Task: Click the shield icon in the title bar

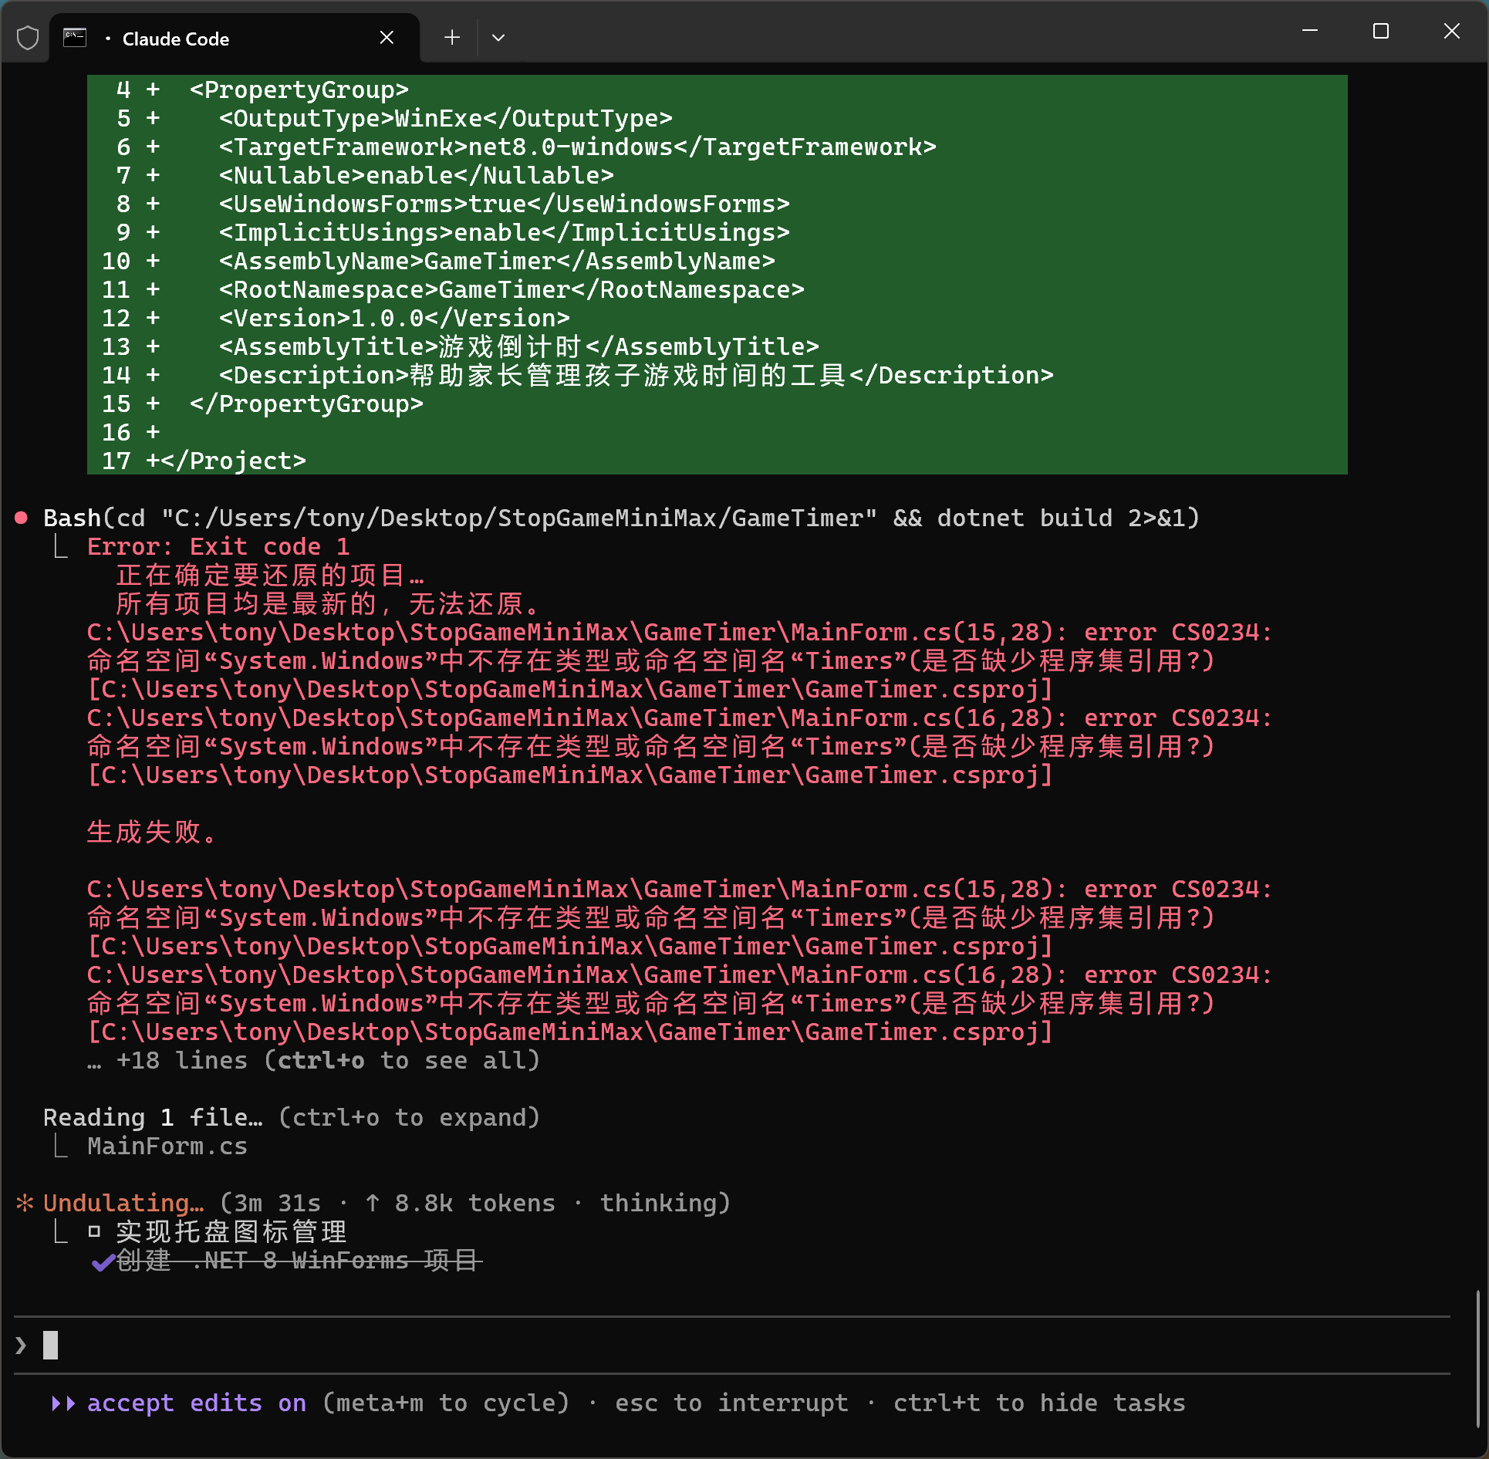Action: tap(28, 38)
